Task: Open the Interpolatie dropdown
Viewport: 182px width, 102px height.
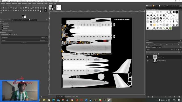Action: (x=24, y=37)
